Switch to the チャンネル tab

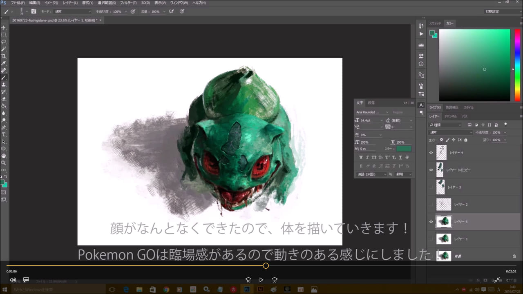coord(450,116)
